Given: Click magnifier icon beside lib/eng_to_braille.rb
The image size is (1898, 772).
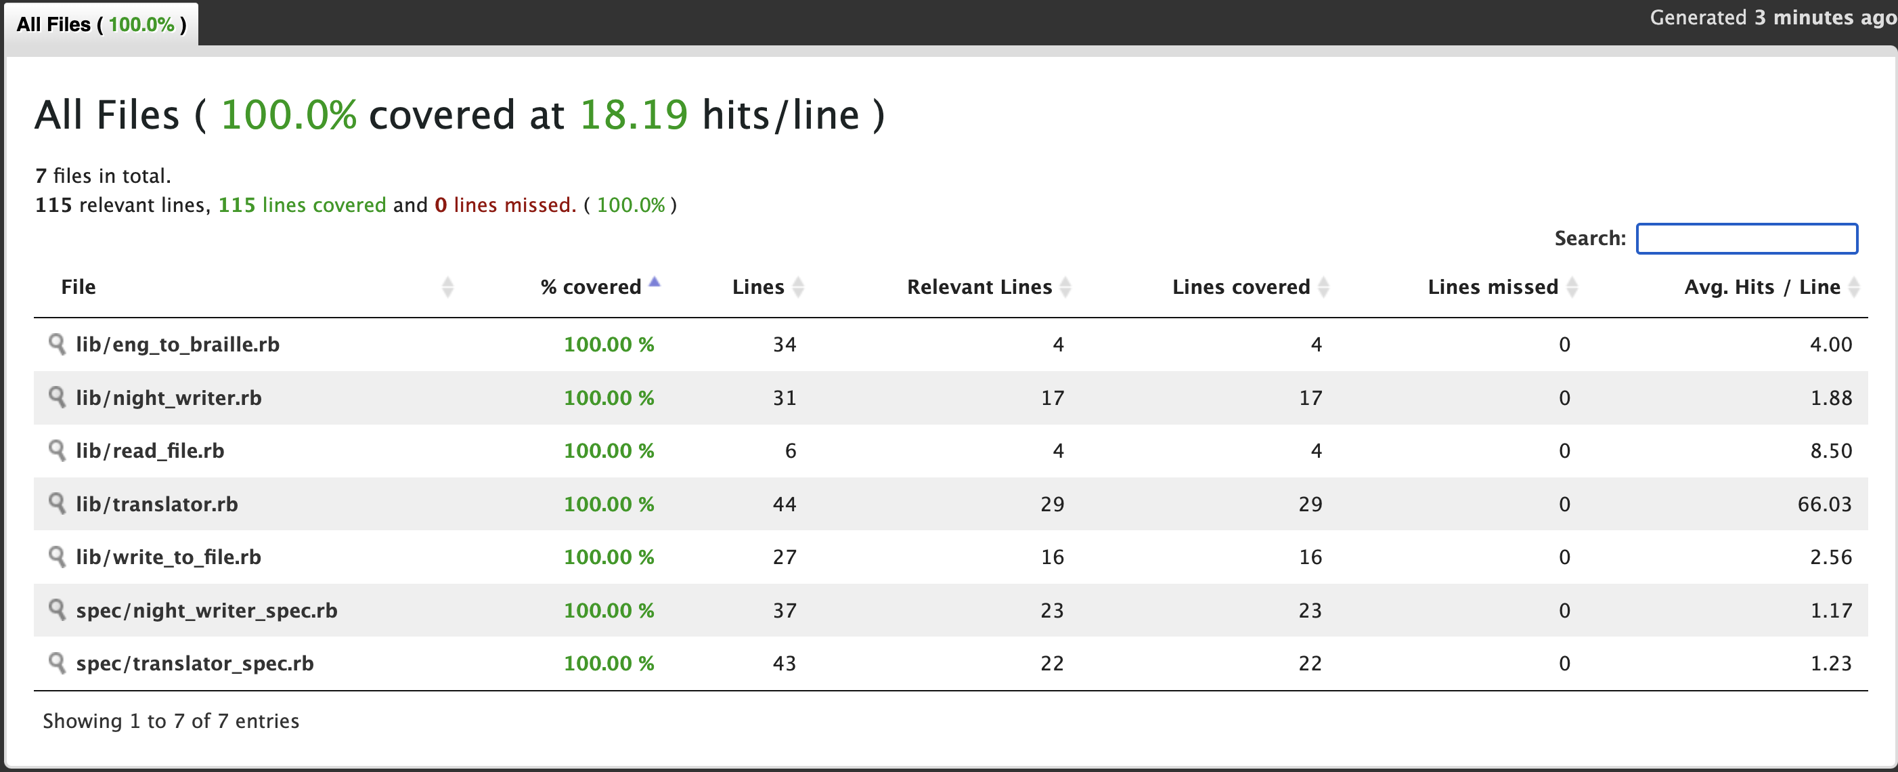Looking at the screenshot, I should (57, 343).
